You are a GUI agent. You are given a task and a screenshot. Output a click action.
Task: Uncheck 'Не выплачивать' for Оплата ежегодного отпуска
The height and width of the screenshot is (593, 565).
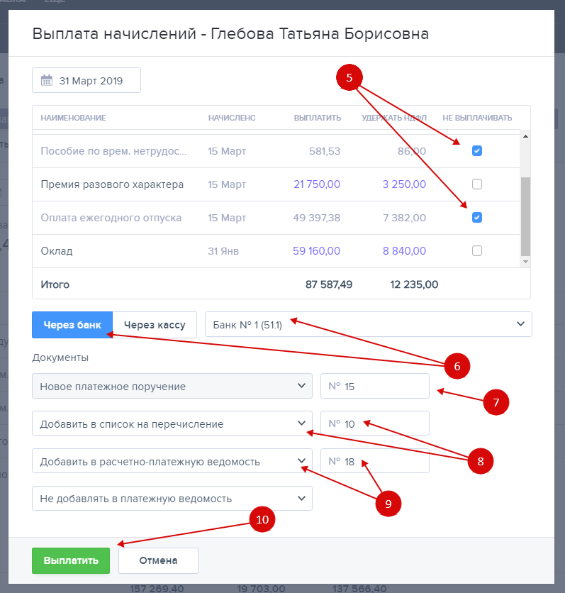pyautogui.click(x=477, y=218)
